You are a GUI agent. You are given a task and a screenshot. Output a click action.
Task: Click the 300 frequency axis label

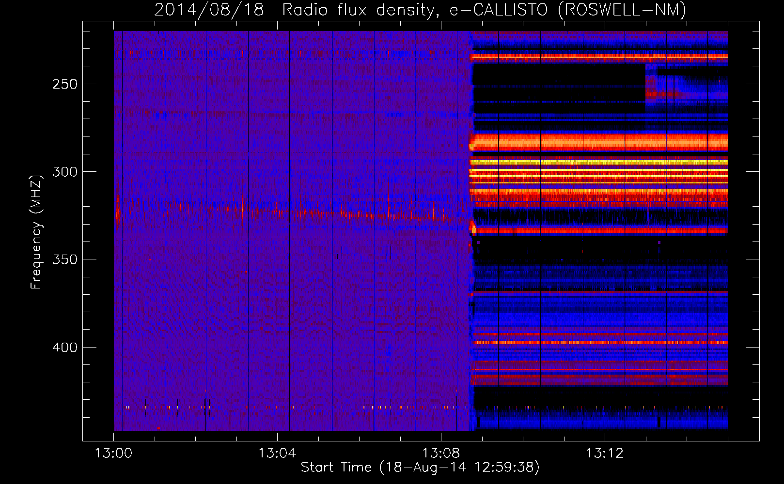coord(65,172)
